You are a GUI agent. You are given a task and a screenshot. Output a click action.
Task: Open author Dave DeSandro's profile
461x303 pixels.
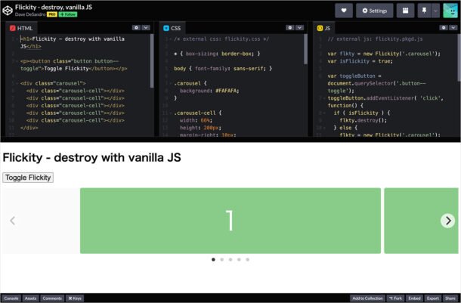[x=30, y=14]
